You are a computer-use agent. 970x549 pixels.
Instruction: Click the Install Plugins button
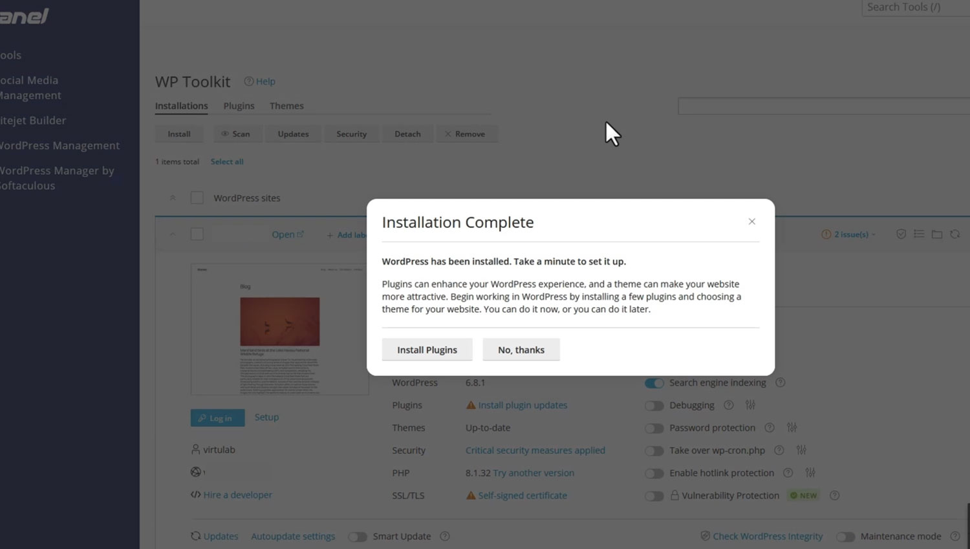(427, 349)
